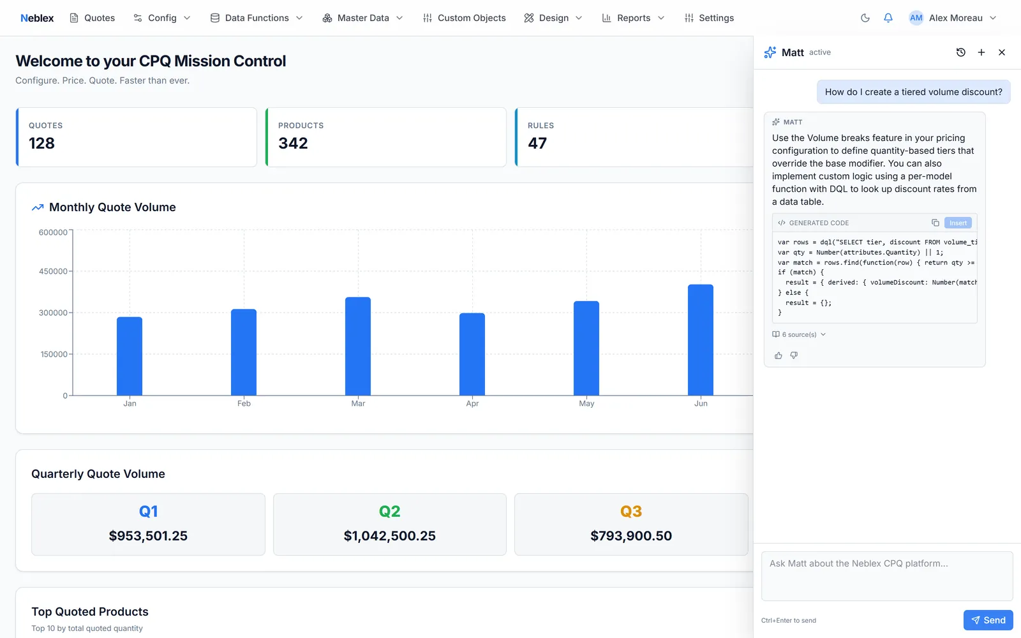Image resolution: width=1021 pixels, height=638 pixels.
Task: Click the May bar in the chart
Action: tap(586, 348)
